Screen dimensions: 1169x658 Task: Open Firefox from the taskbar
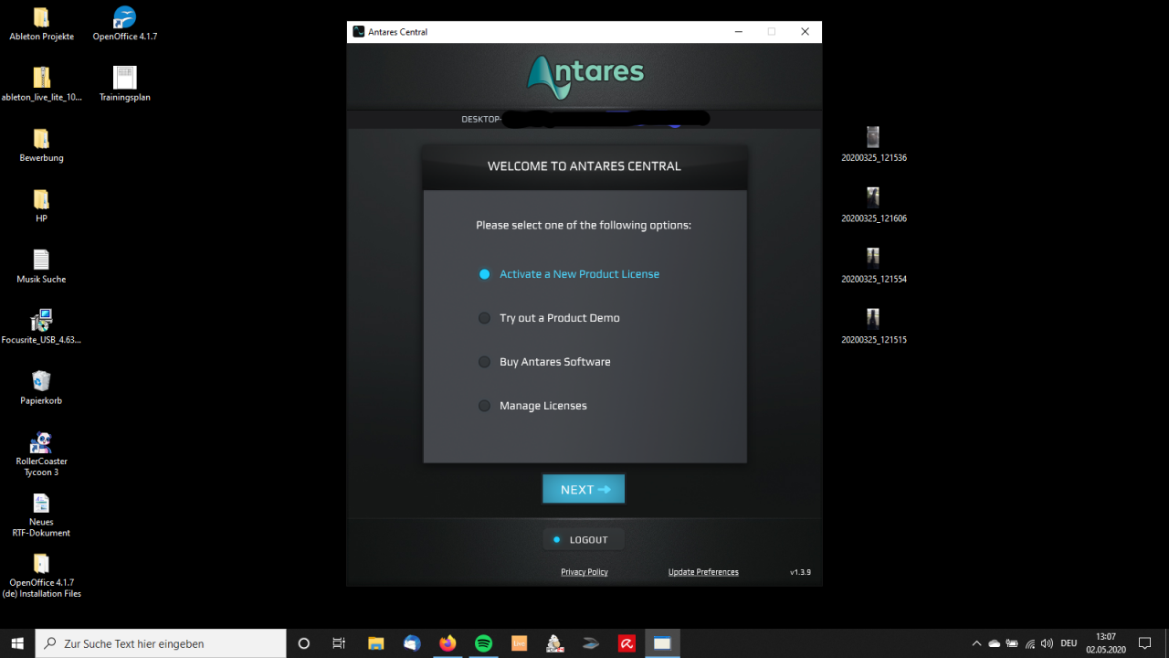[448, 643]
